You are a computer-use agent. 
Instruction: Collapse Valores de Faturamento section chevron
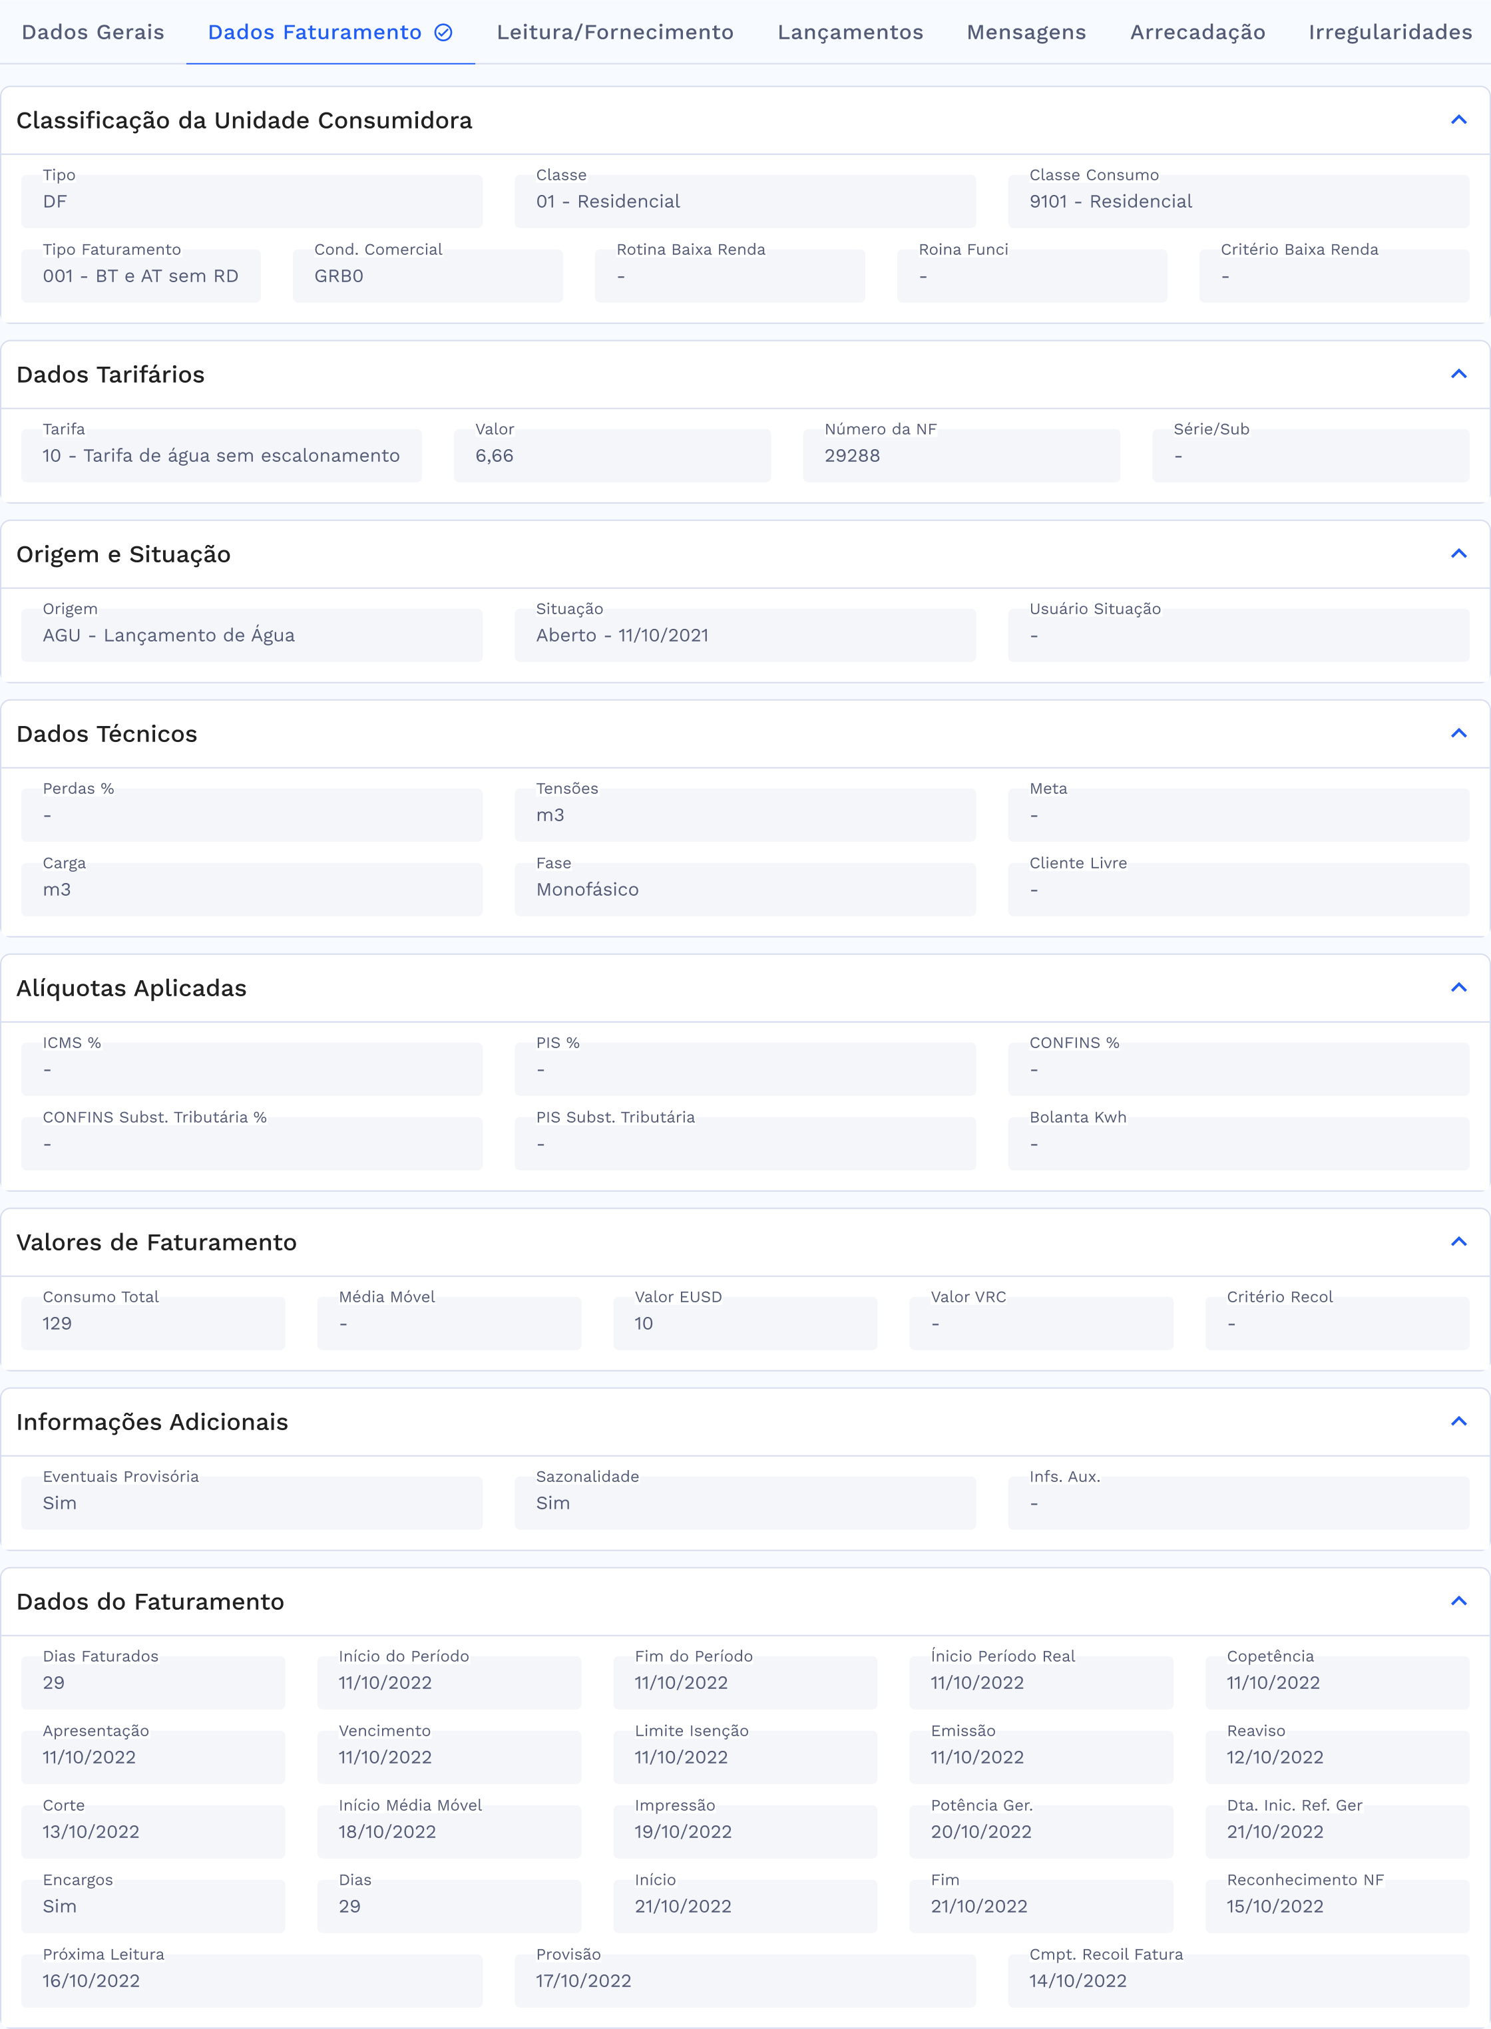coord(1458,1241)
